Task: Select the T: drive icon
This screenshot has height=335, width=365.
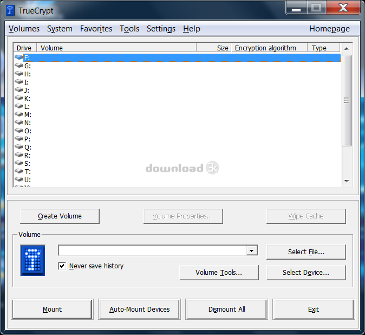Action: pos(19,171)
